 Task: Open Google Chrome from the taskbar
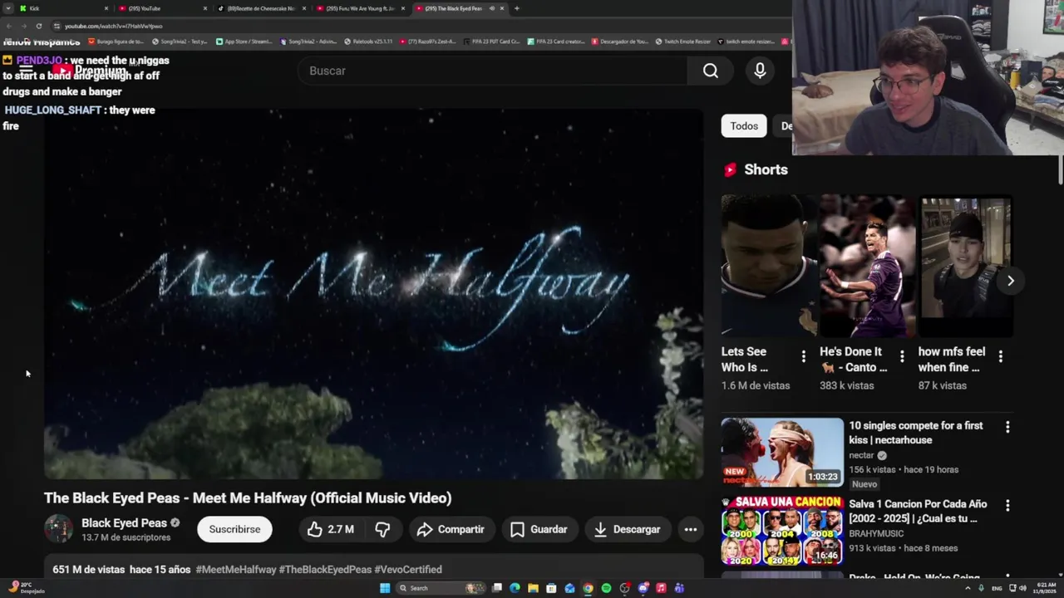(x=588, y=588)
